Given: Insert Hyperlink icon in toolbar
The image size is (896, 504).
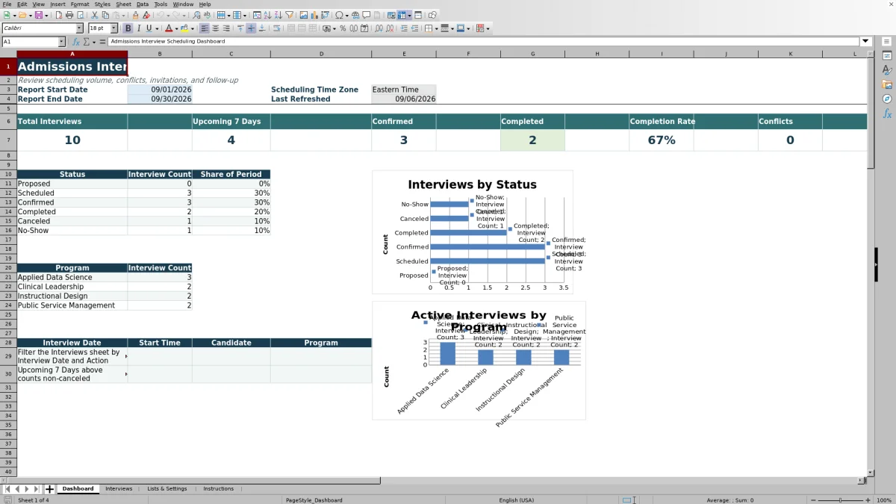Looking at the screenshot, I should [x=355, y=15].
